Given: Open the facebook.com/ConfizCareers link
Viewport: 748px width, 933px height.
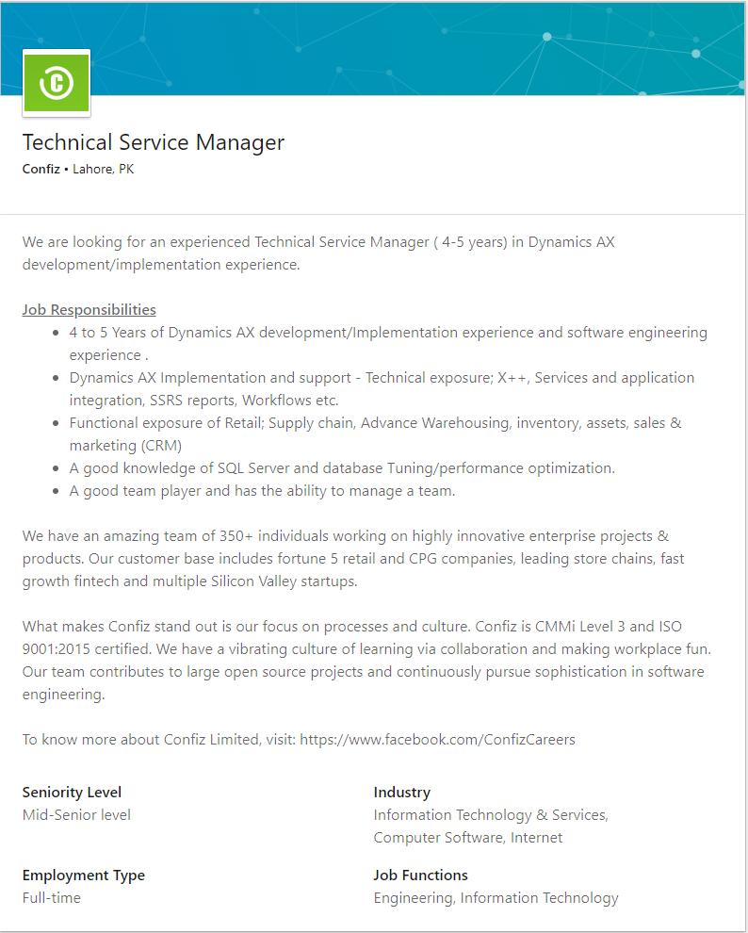Looking at the screenshot, I should click(x=437, y=739).
